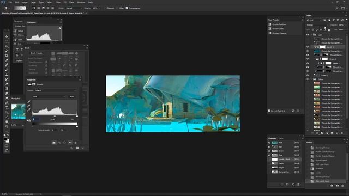The width and height of the screenshot is (349, 196).
Task: Hide the Green channel
Action: [269, 151]
